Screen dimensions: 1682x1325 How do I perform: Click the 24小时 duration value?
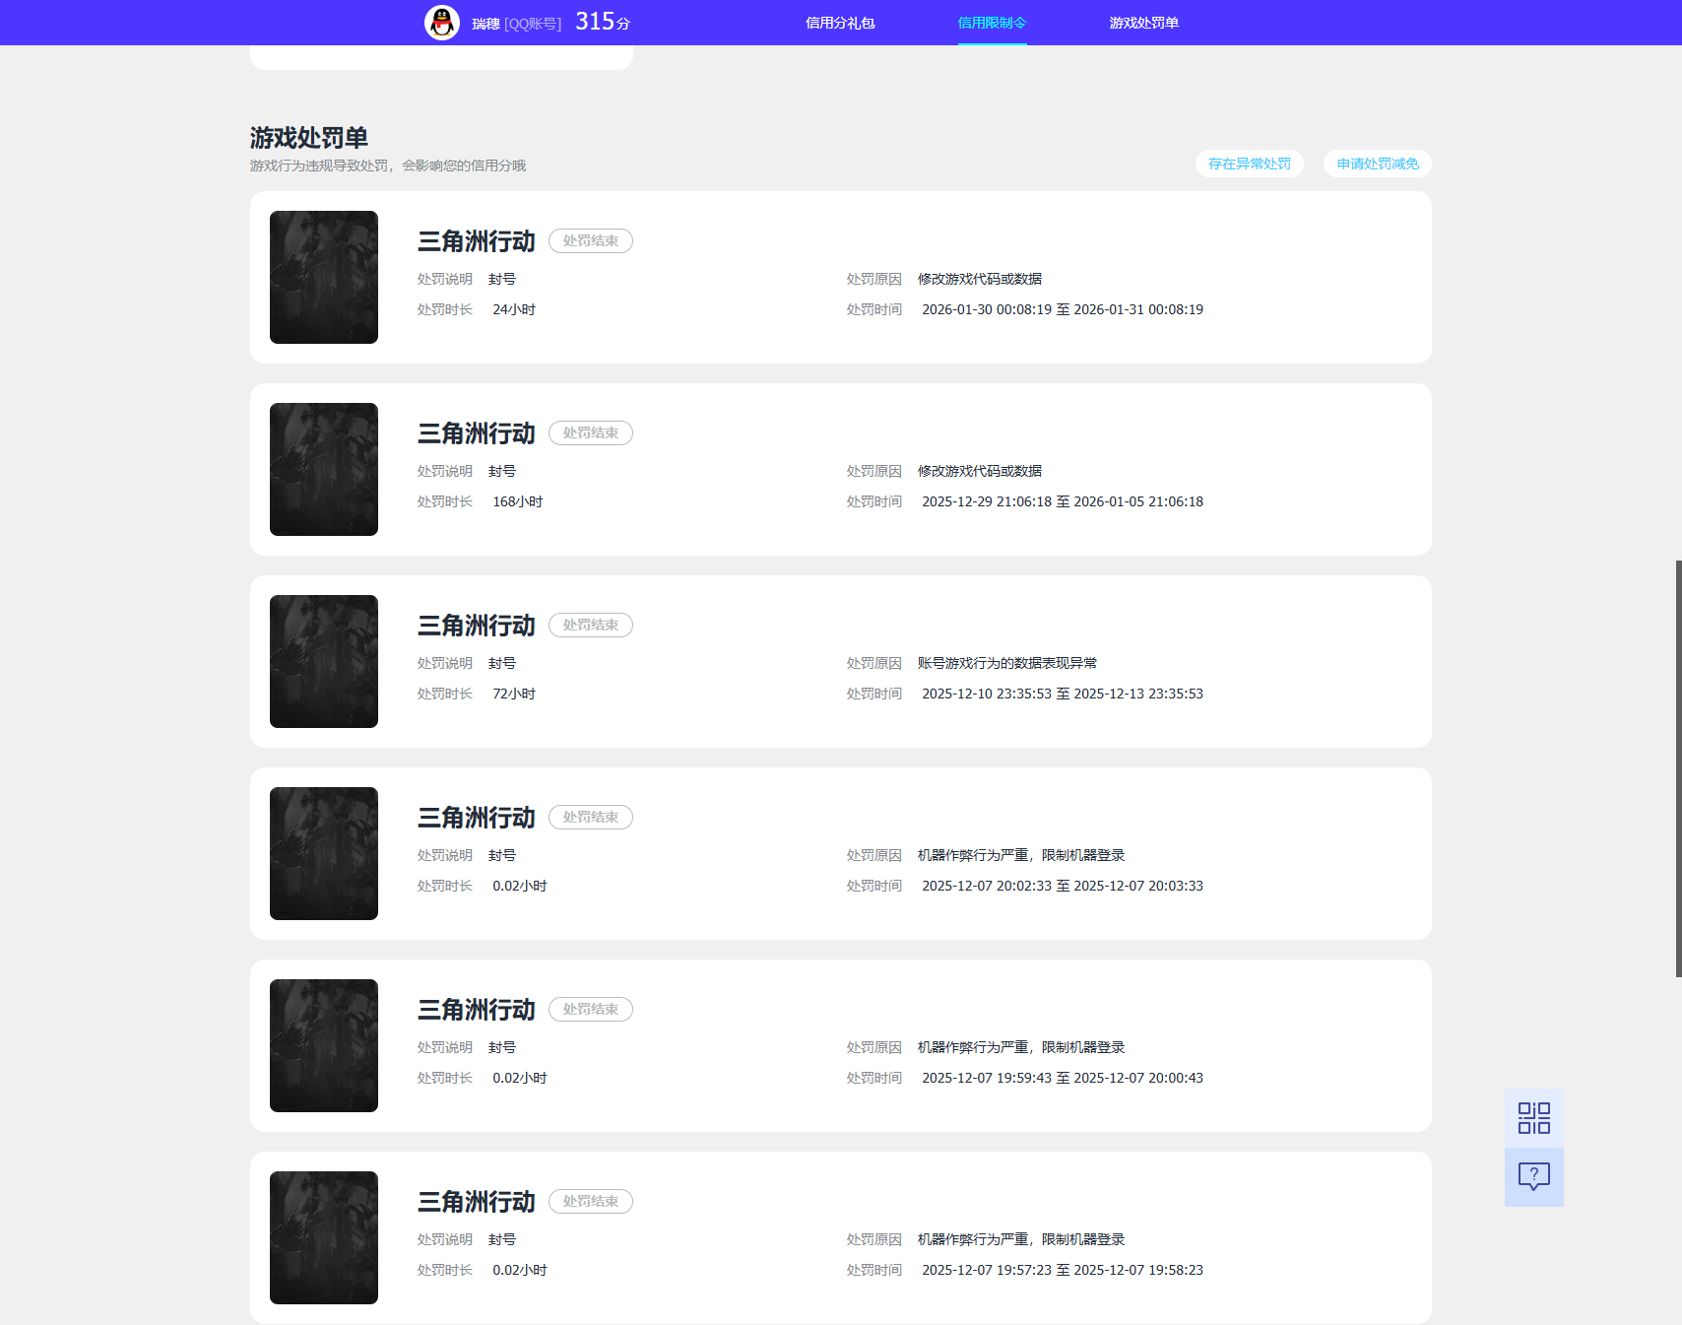514,309
